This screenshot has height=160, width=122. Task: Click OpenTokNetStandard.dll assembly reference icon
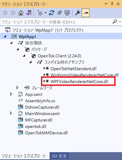[x=46, y=68]
